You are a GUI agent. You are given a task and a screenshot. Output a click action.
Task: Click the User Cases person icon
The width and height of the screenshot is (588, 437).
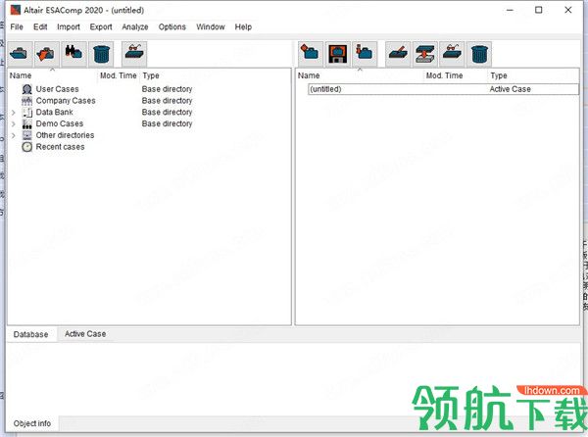click(x=27, y=89)
